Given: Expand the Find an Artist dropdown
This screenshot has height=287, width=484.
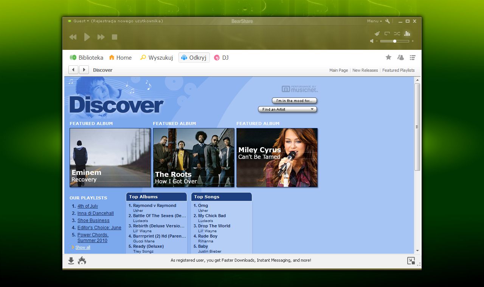Looking at the screenshot, I should point(287,110).
